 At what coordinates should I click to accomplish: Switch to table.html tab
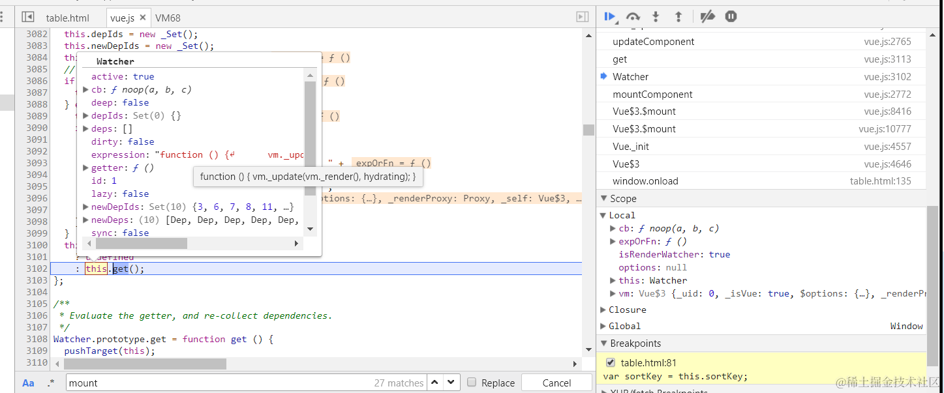[x=68, y=18]
